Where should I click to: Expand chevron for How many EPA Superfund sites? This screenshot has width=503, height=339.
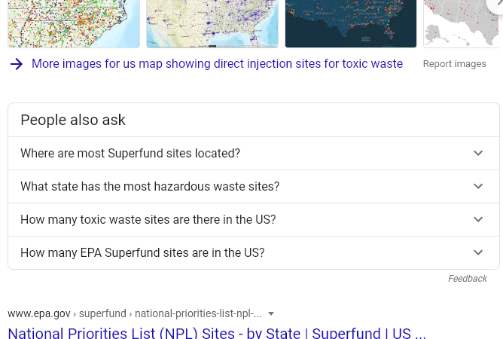click(478, 252)
